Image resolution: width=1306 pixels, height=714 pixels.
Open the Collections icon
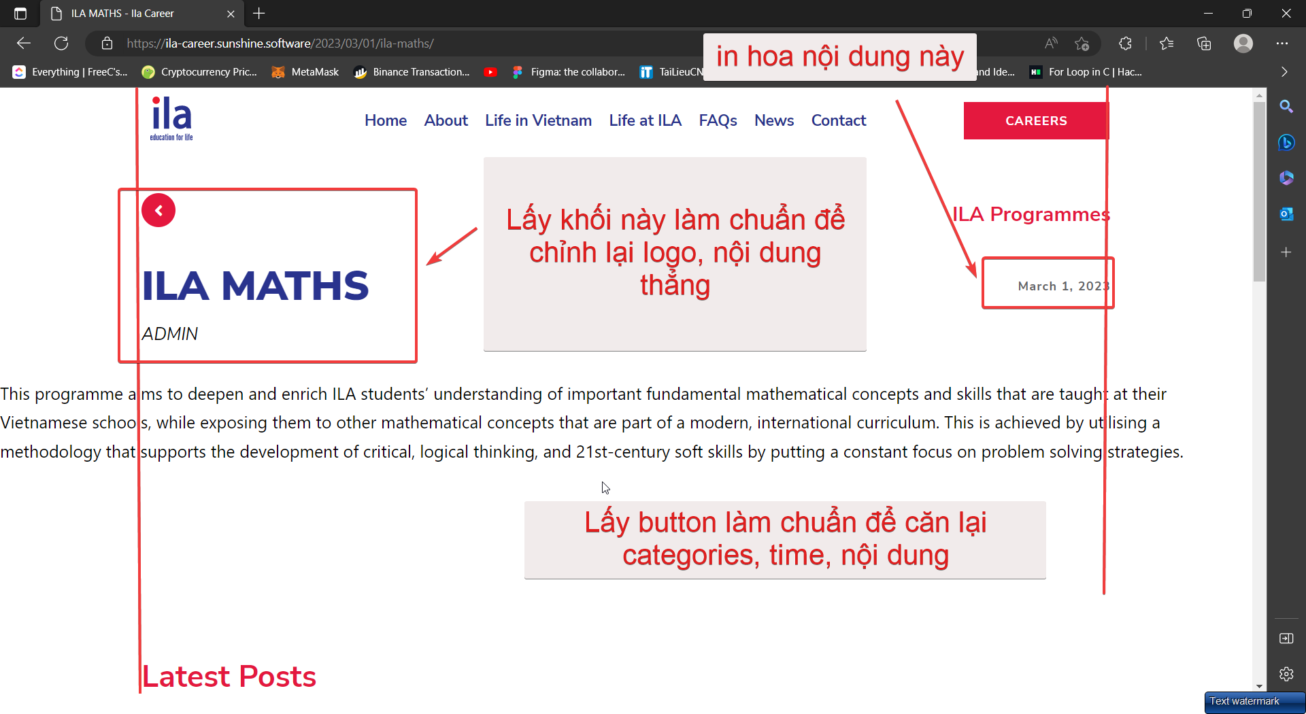(x=1204, y=44)
